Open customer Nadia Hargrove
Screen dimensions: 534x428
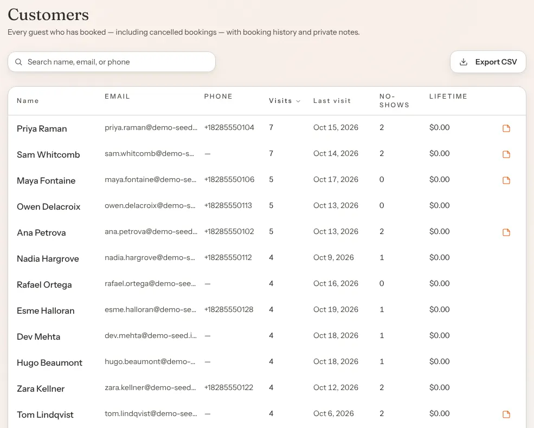tap(48, 259)
